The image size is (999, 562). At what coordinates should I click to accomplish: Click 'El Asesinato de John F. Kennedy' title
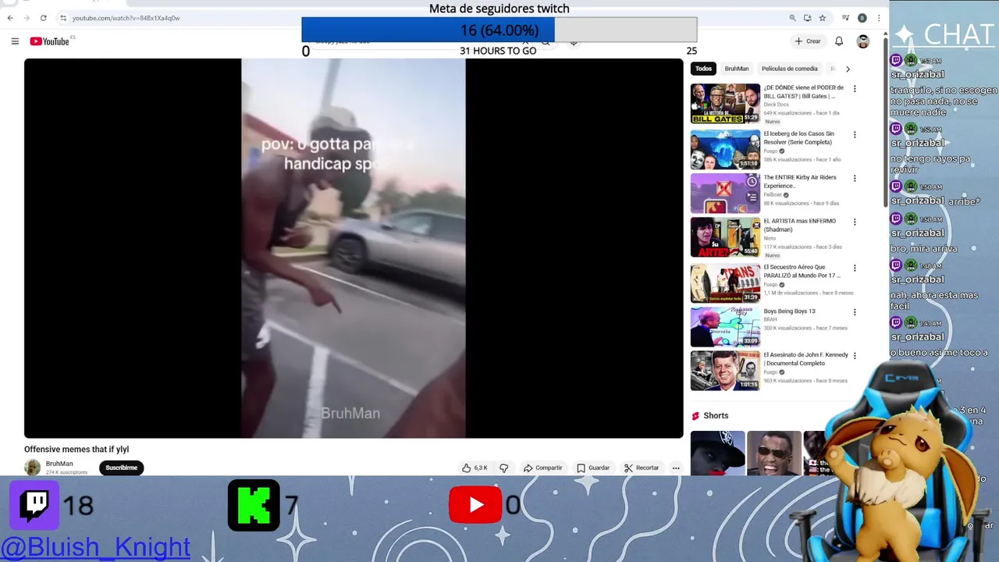coord(805,359)
